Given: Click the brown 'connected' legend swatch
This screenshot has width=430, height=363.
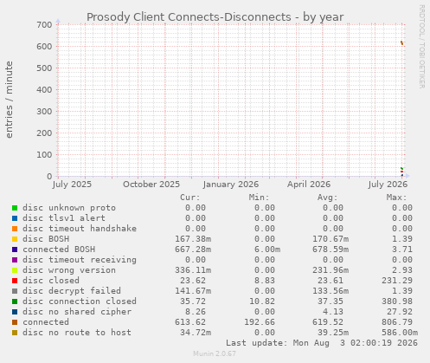Looking at the screenshot, I should (15, 322).
